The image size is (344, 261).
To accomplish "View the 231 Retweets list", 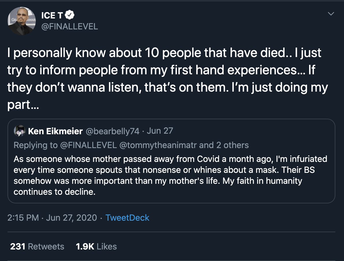I will [x=37, y=247].
